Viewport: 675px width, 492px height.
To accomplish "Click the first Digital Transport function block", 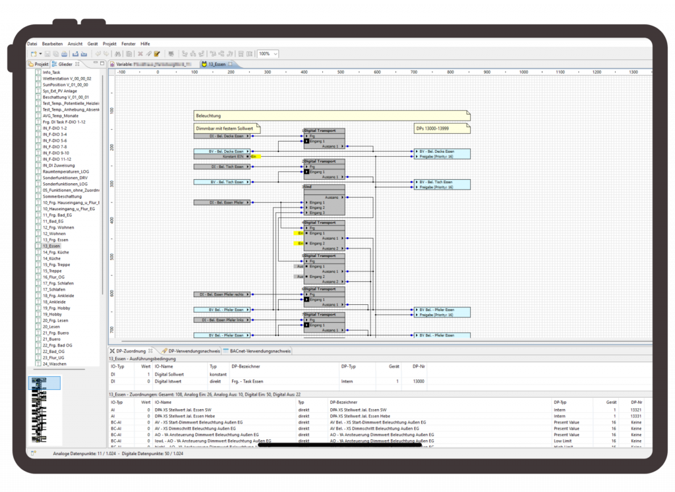I will 324,138.
